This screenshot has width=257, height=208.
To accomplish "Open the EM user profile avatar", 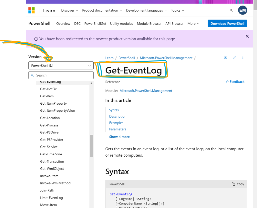I will click(243, 10).
